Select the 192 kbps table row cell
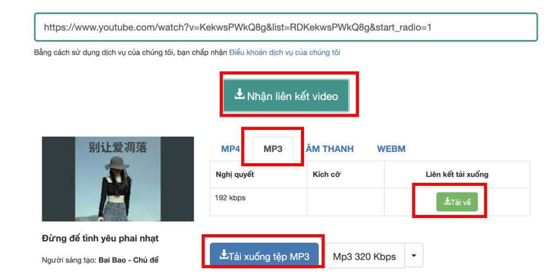Screen dimensions: 554x278 (x=230, y=198)
